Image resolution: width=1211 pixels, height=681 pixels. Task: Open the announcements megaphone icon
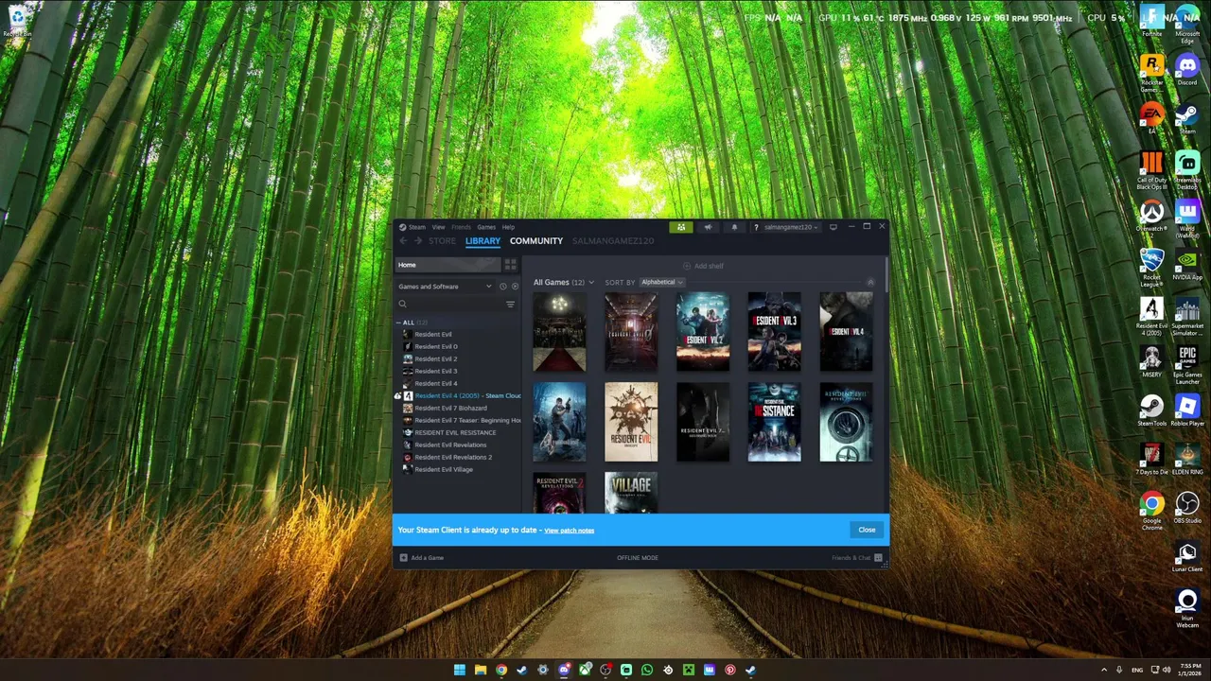tap(708, 227)
